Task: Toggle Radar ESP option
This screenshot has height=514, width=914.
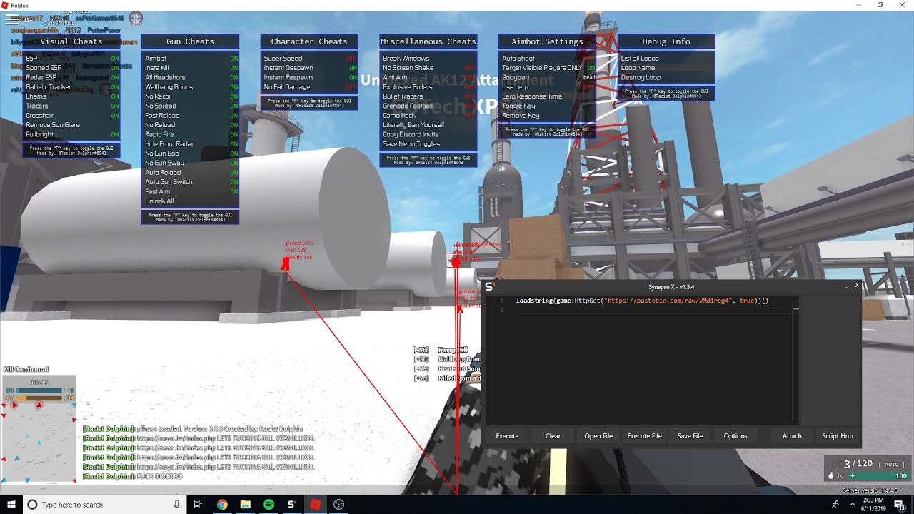Action: pyautogui.click(x=71, y=77)
